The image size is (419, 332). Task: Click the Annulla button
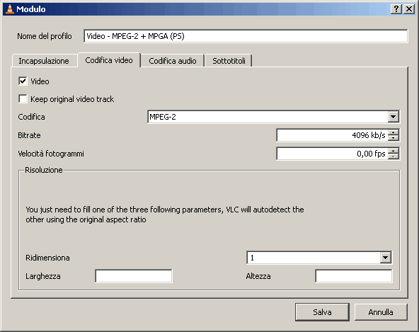(x=381, y=312)
